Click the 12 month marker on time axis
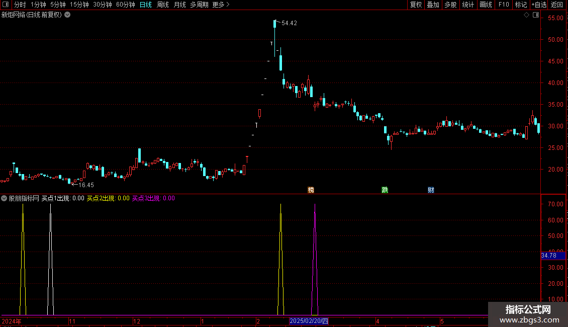The width and height of the screenshot is (568, 327). point(137,321)
